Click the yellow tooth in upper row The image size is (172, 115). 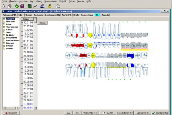90,35
